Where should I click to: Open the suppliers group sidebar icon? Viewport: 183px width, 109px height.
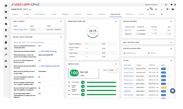[x=6, y=24]
